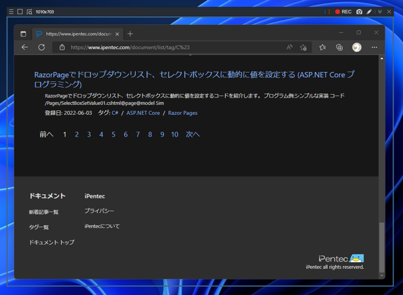Image resolution: width=403 pixels, height=295 pixels.
Task: Click the 登録日: 2022-06-03 date text
Action: pyautogui.click(x=69, y=113)
